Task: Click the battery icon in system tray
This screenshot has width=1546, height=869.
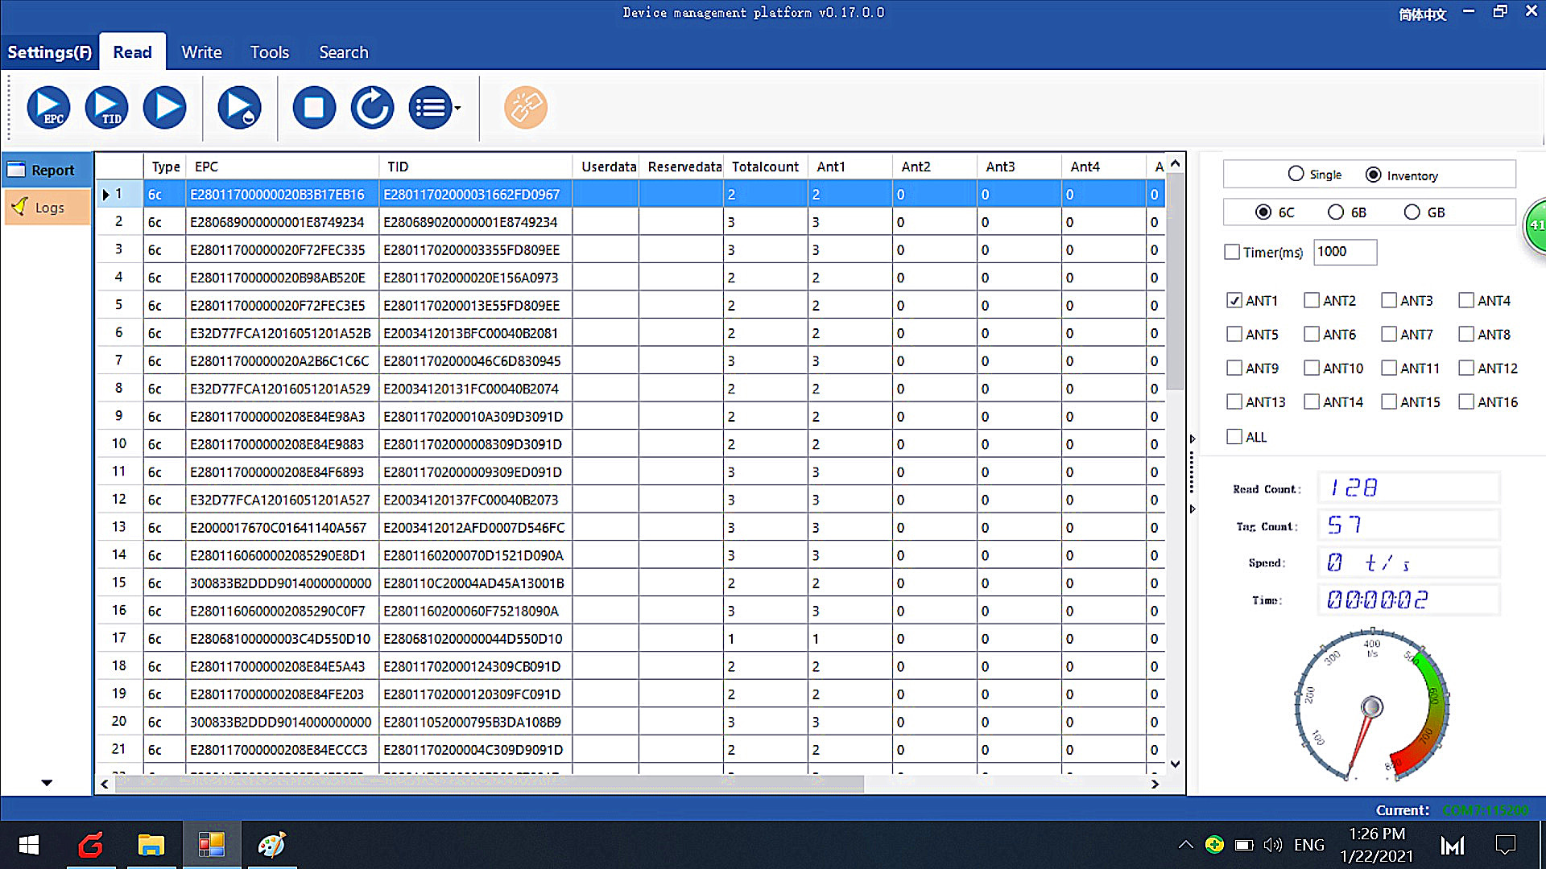Action: [1244, 845]
